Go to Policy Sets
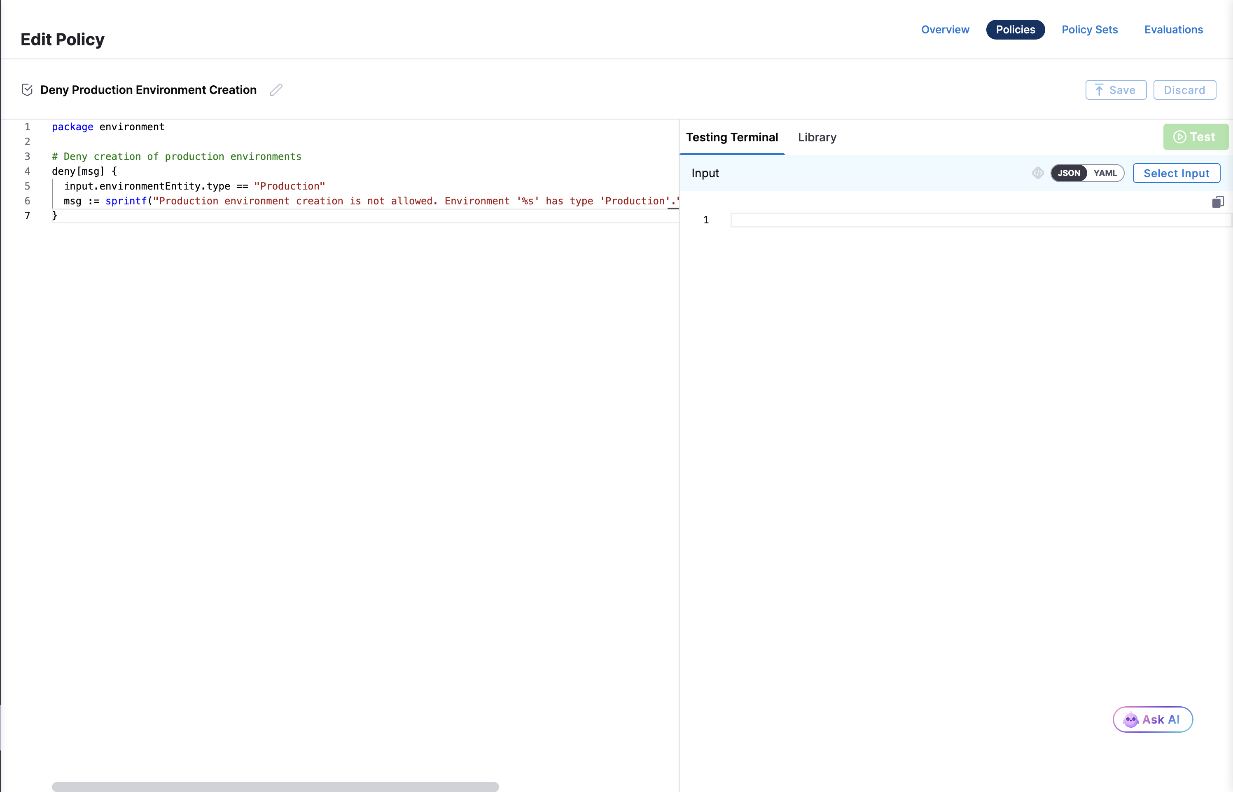Viewport: 1233px width, 792px height. coord(1090,30)
